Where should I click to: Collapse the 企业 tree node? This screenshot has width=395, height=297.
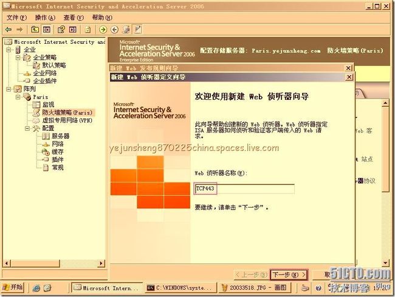pyautogui.click(x=9, y=50)
